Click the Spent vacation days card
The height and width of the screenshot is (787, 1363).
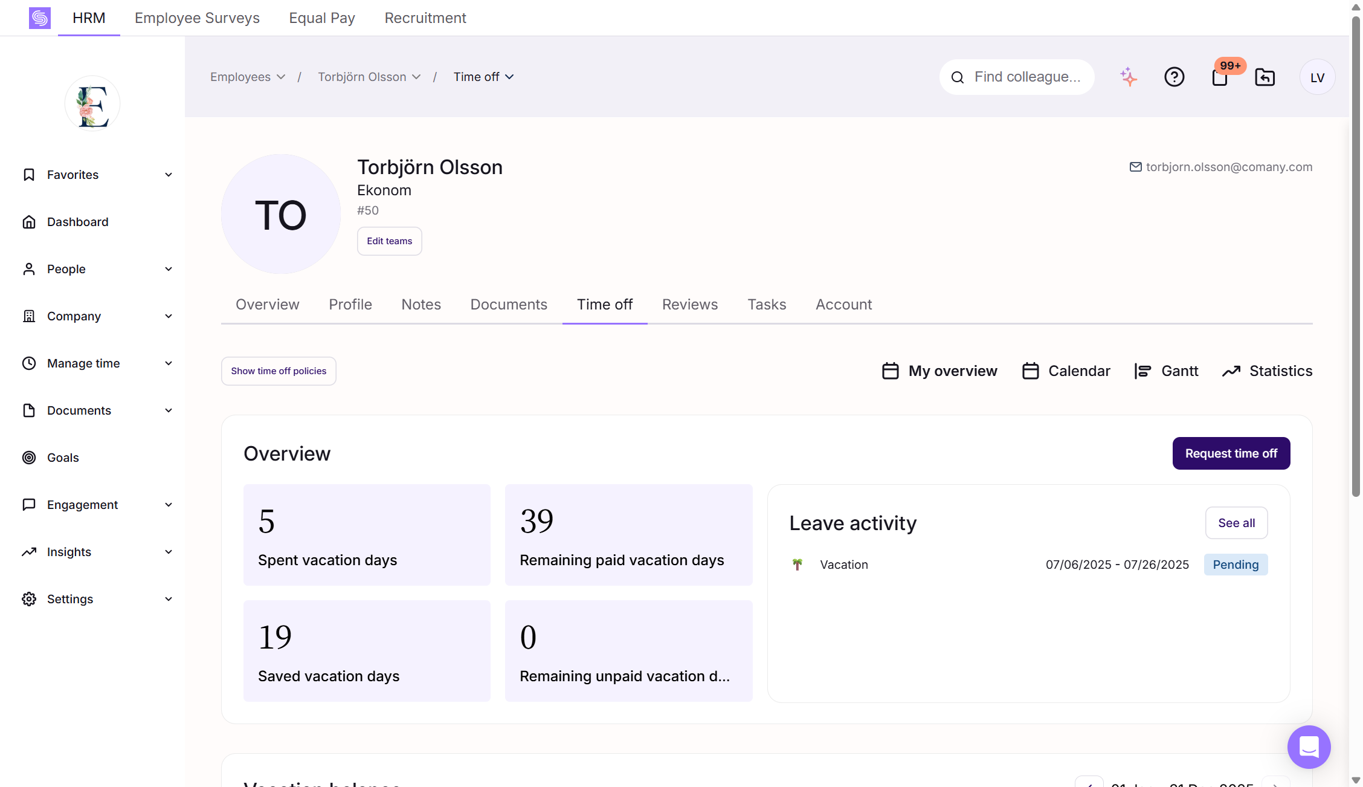click(367, 535)
